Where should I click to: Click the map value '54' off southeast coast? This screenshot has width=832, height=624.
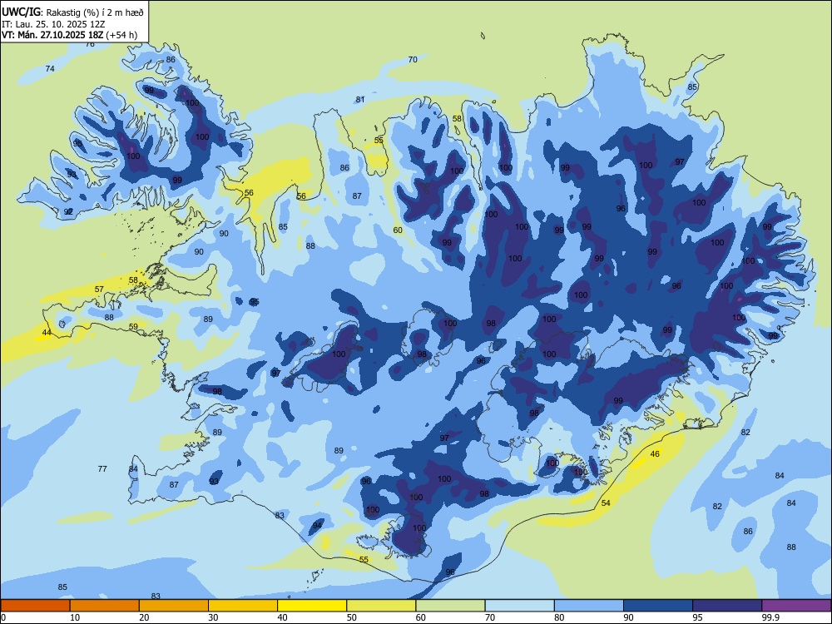(x=606, y=503)
